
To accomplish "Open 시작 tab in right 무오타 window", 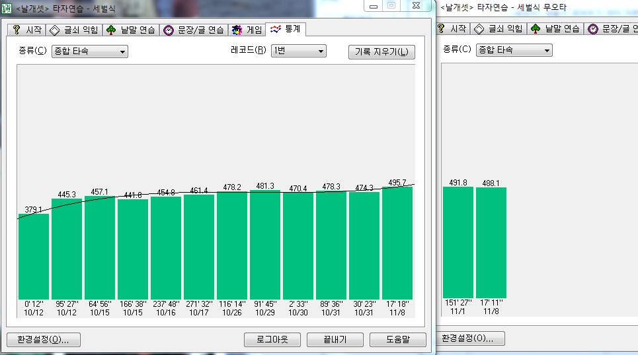I will [452, 29].
